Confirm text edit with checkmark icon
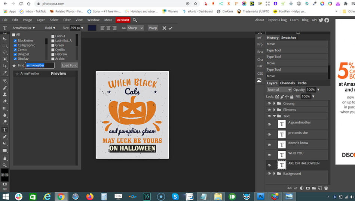 171,28
